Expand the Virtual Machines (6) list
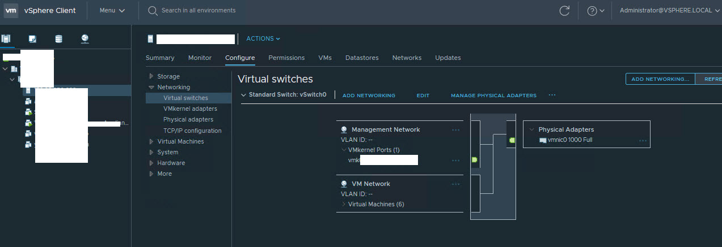Image resolution: width=722 pixels, height=247 pixels. 344,204
